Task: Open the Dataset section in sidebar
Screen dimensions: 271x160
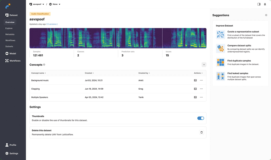Action: tap(11, 15)
